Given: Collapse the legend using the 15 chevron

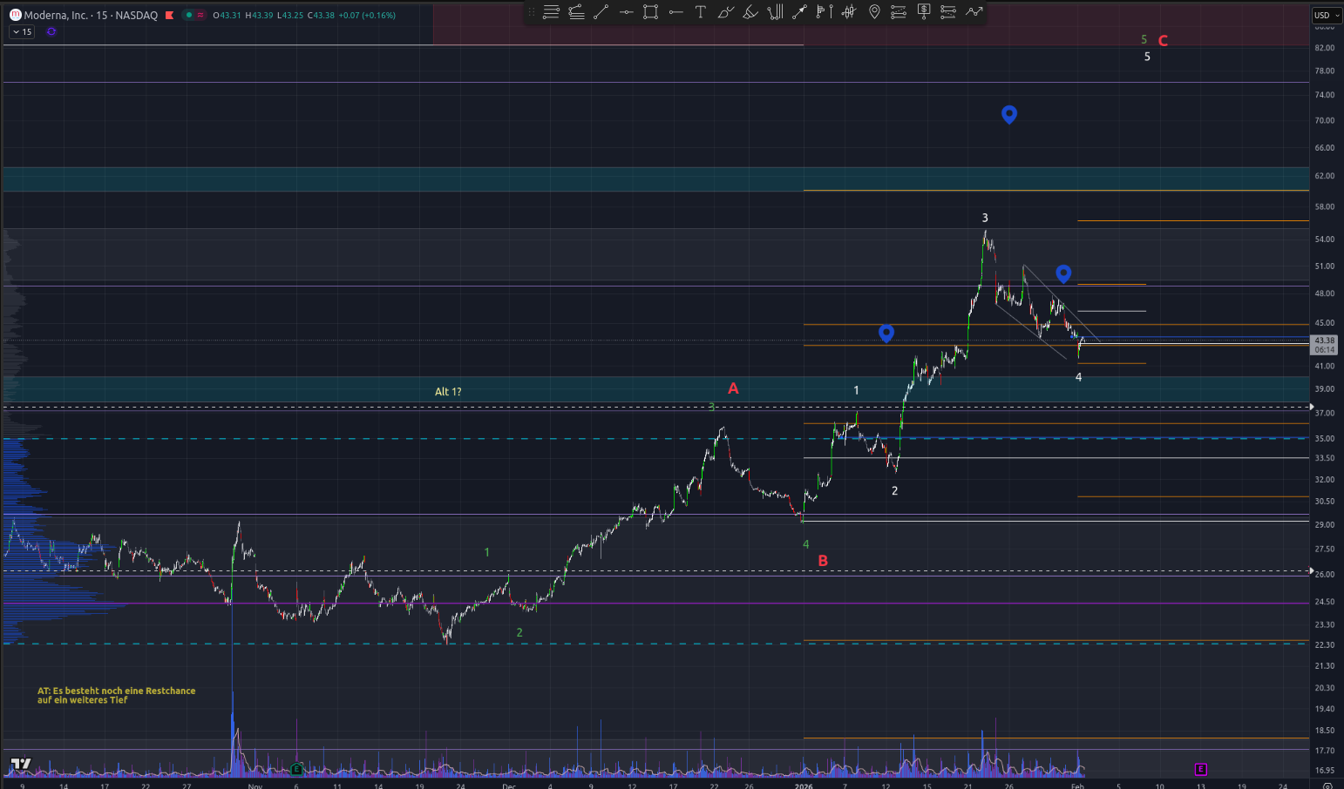Looking at the screenshot, I should [22, 31].
